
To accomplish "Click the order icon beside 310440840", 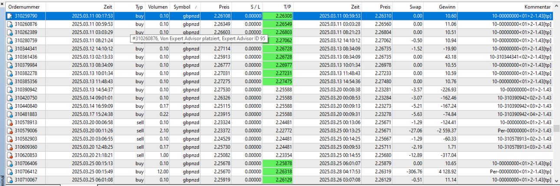I will coord(10,106).
